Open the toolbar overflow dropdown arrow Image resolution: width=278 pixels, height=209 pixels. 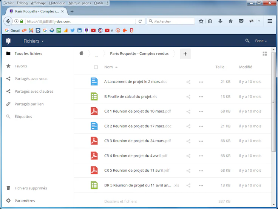tap(259, 21)
